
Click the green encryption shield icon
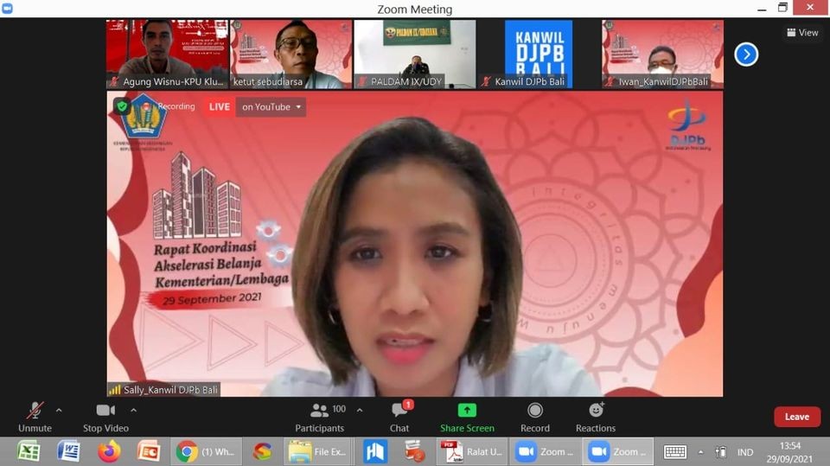122,106
